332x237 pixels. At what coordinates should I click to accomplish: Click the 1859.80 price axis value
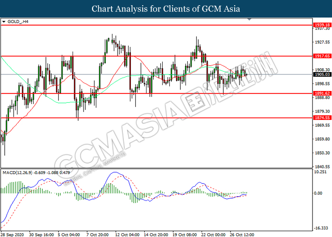(x=322, y=139)
